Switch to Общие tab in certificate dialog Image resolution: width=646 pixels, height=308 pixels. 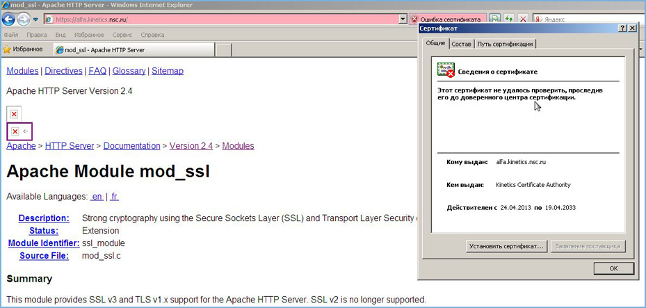(435, 43)
